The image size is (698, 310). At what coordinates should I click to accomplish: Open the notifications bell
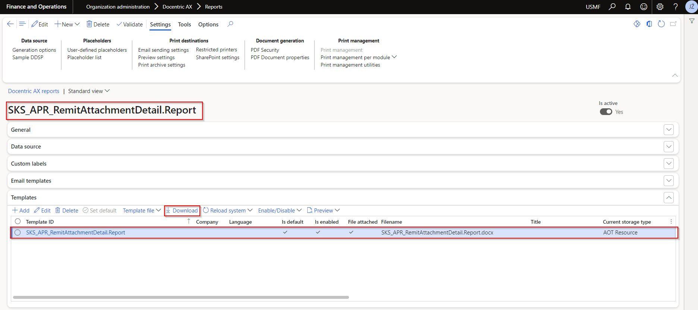[628, 7]
